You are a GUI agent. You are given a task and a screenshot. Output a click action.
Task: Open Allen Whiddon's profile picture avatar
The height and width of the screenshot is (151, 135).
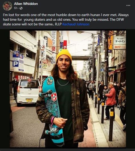(7, 6)
